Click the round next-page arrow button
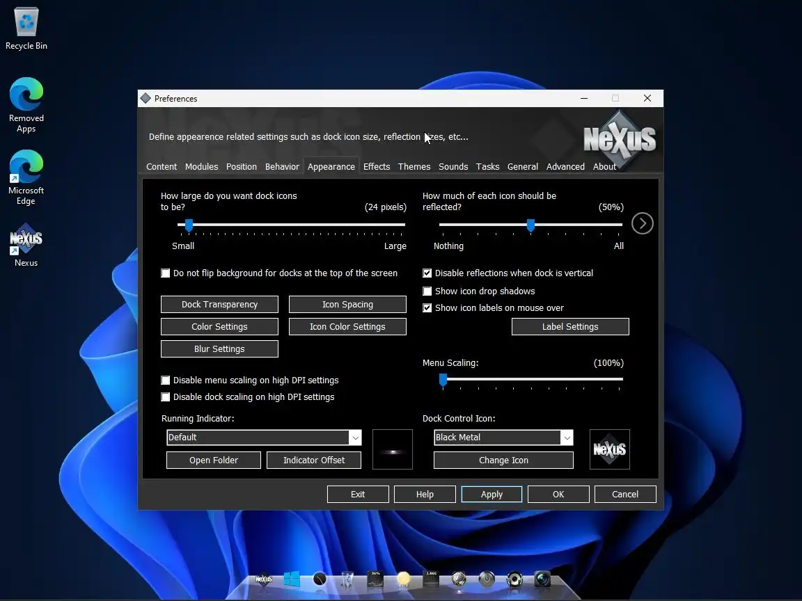 (x=642, y=223)
